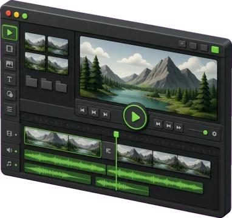The image size is (232, 218).
Task: Select the Text tool in sidebar
Action: coord(10,79)
